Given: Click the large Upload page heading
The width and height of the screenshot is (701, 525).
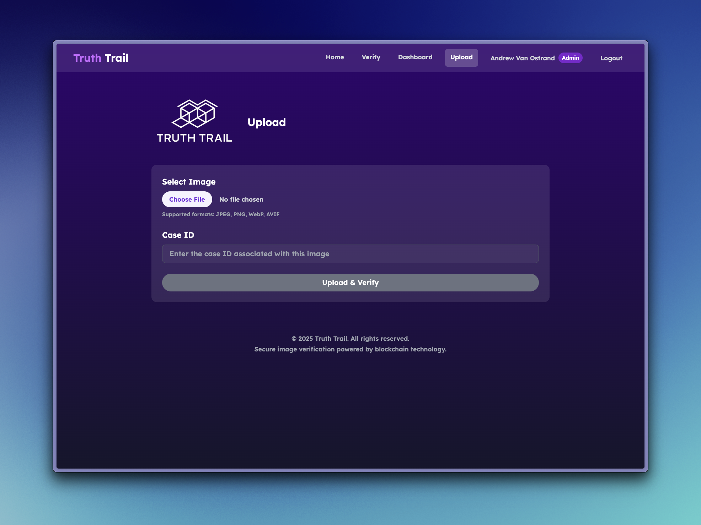Looking at the screenshot, I should pyautogui.click(x=267, y=122).
